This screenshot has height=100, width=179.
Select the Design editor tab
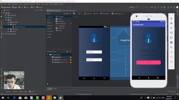click(x=50, y=89)
